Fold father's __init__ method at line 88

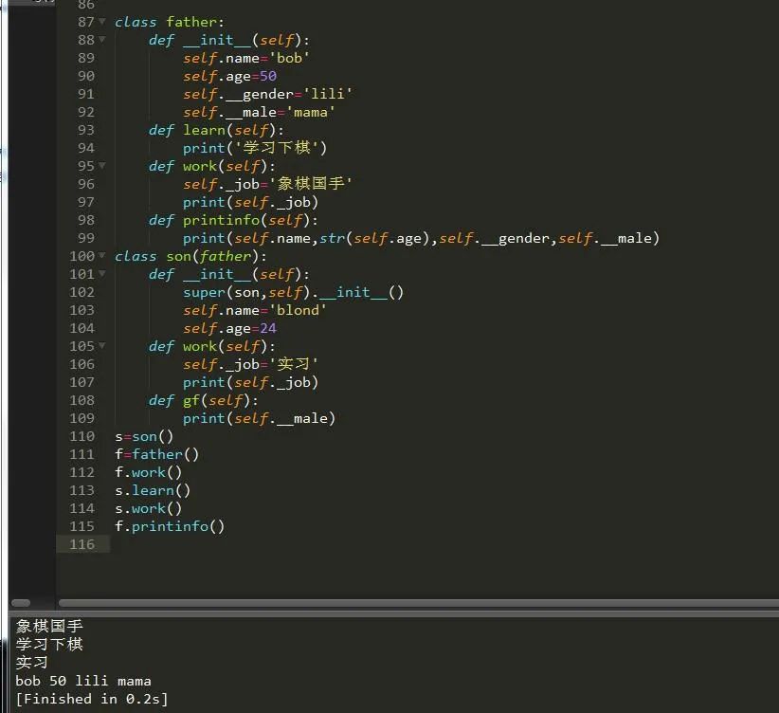tap(102, 40)
